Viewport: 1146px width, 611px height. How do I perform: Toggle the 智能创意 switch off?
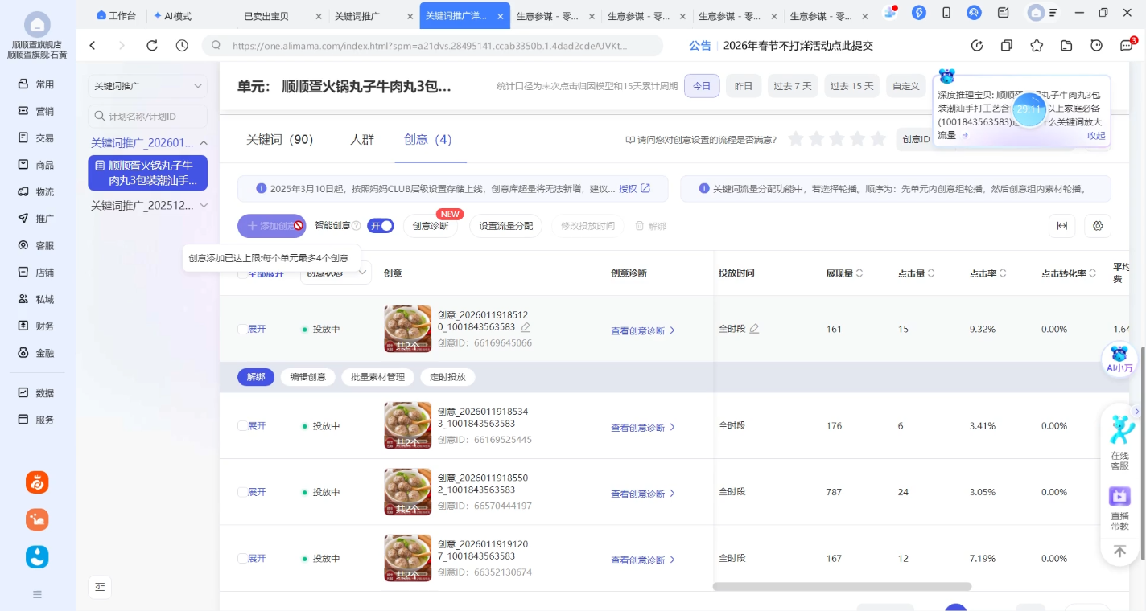point(380,226)
